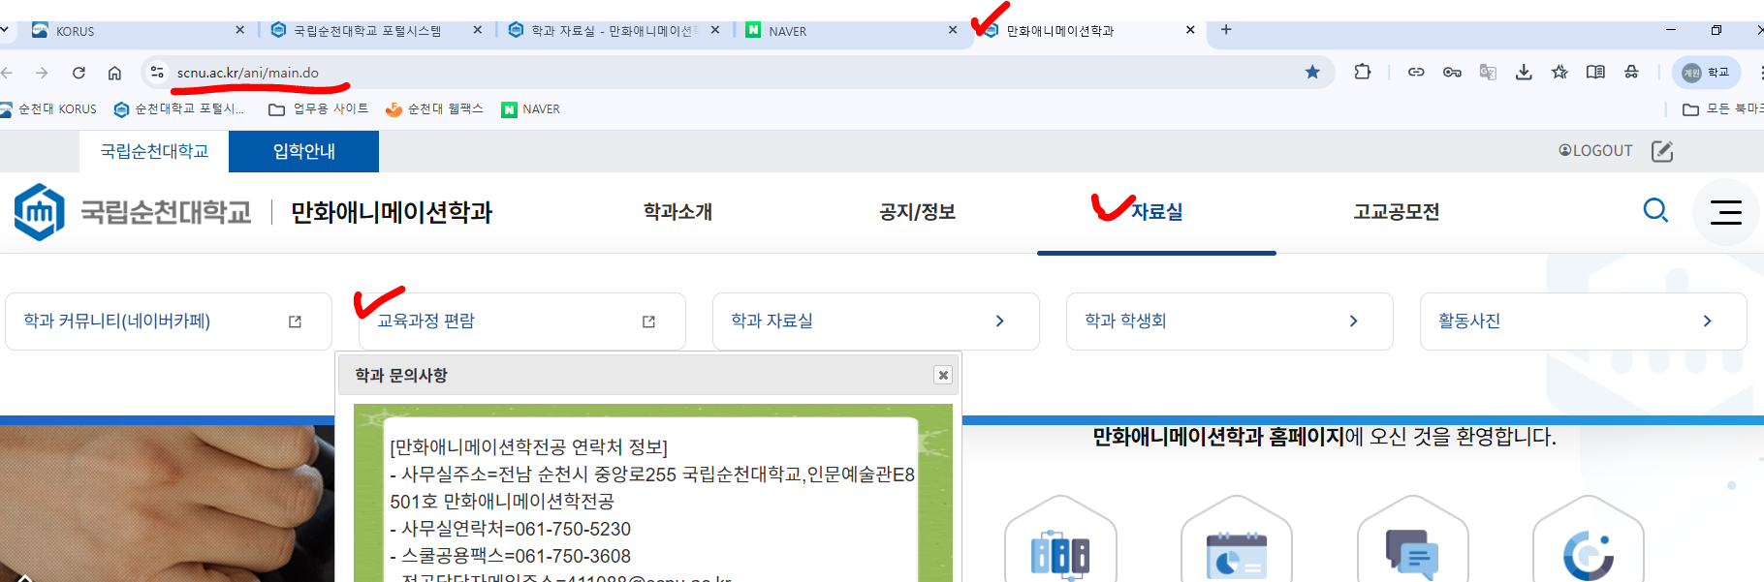
Task: Switch to the 입학안내 tab
Action: pyautogui.click(x=303, y=151)
